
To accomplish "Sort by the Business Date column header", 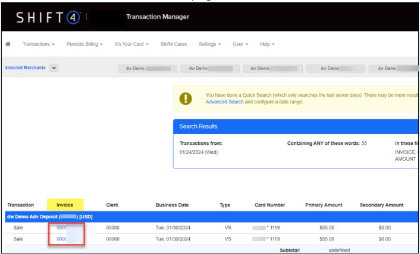I will click(172, 205).
